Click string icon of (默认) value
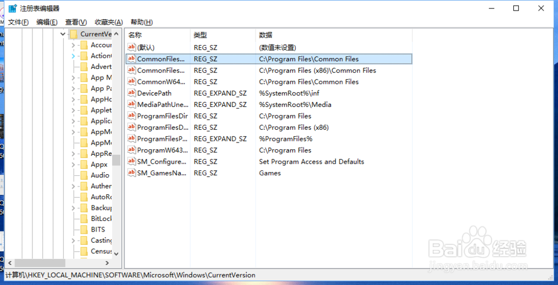558x285 pixels. (x=132, y=47)
